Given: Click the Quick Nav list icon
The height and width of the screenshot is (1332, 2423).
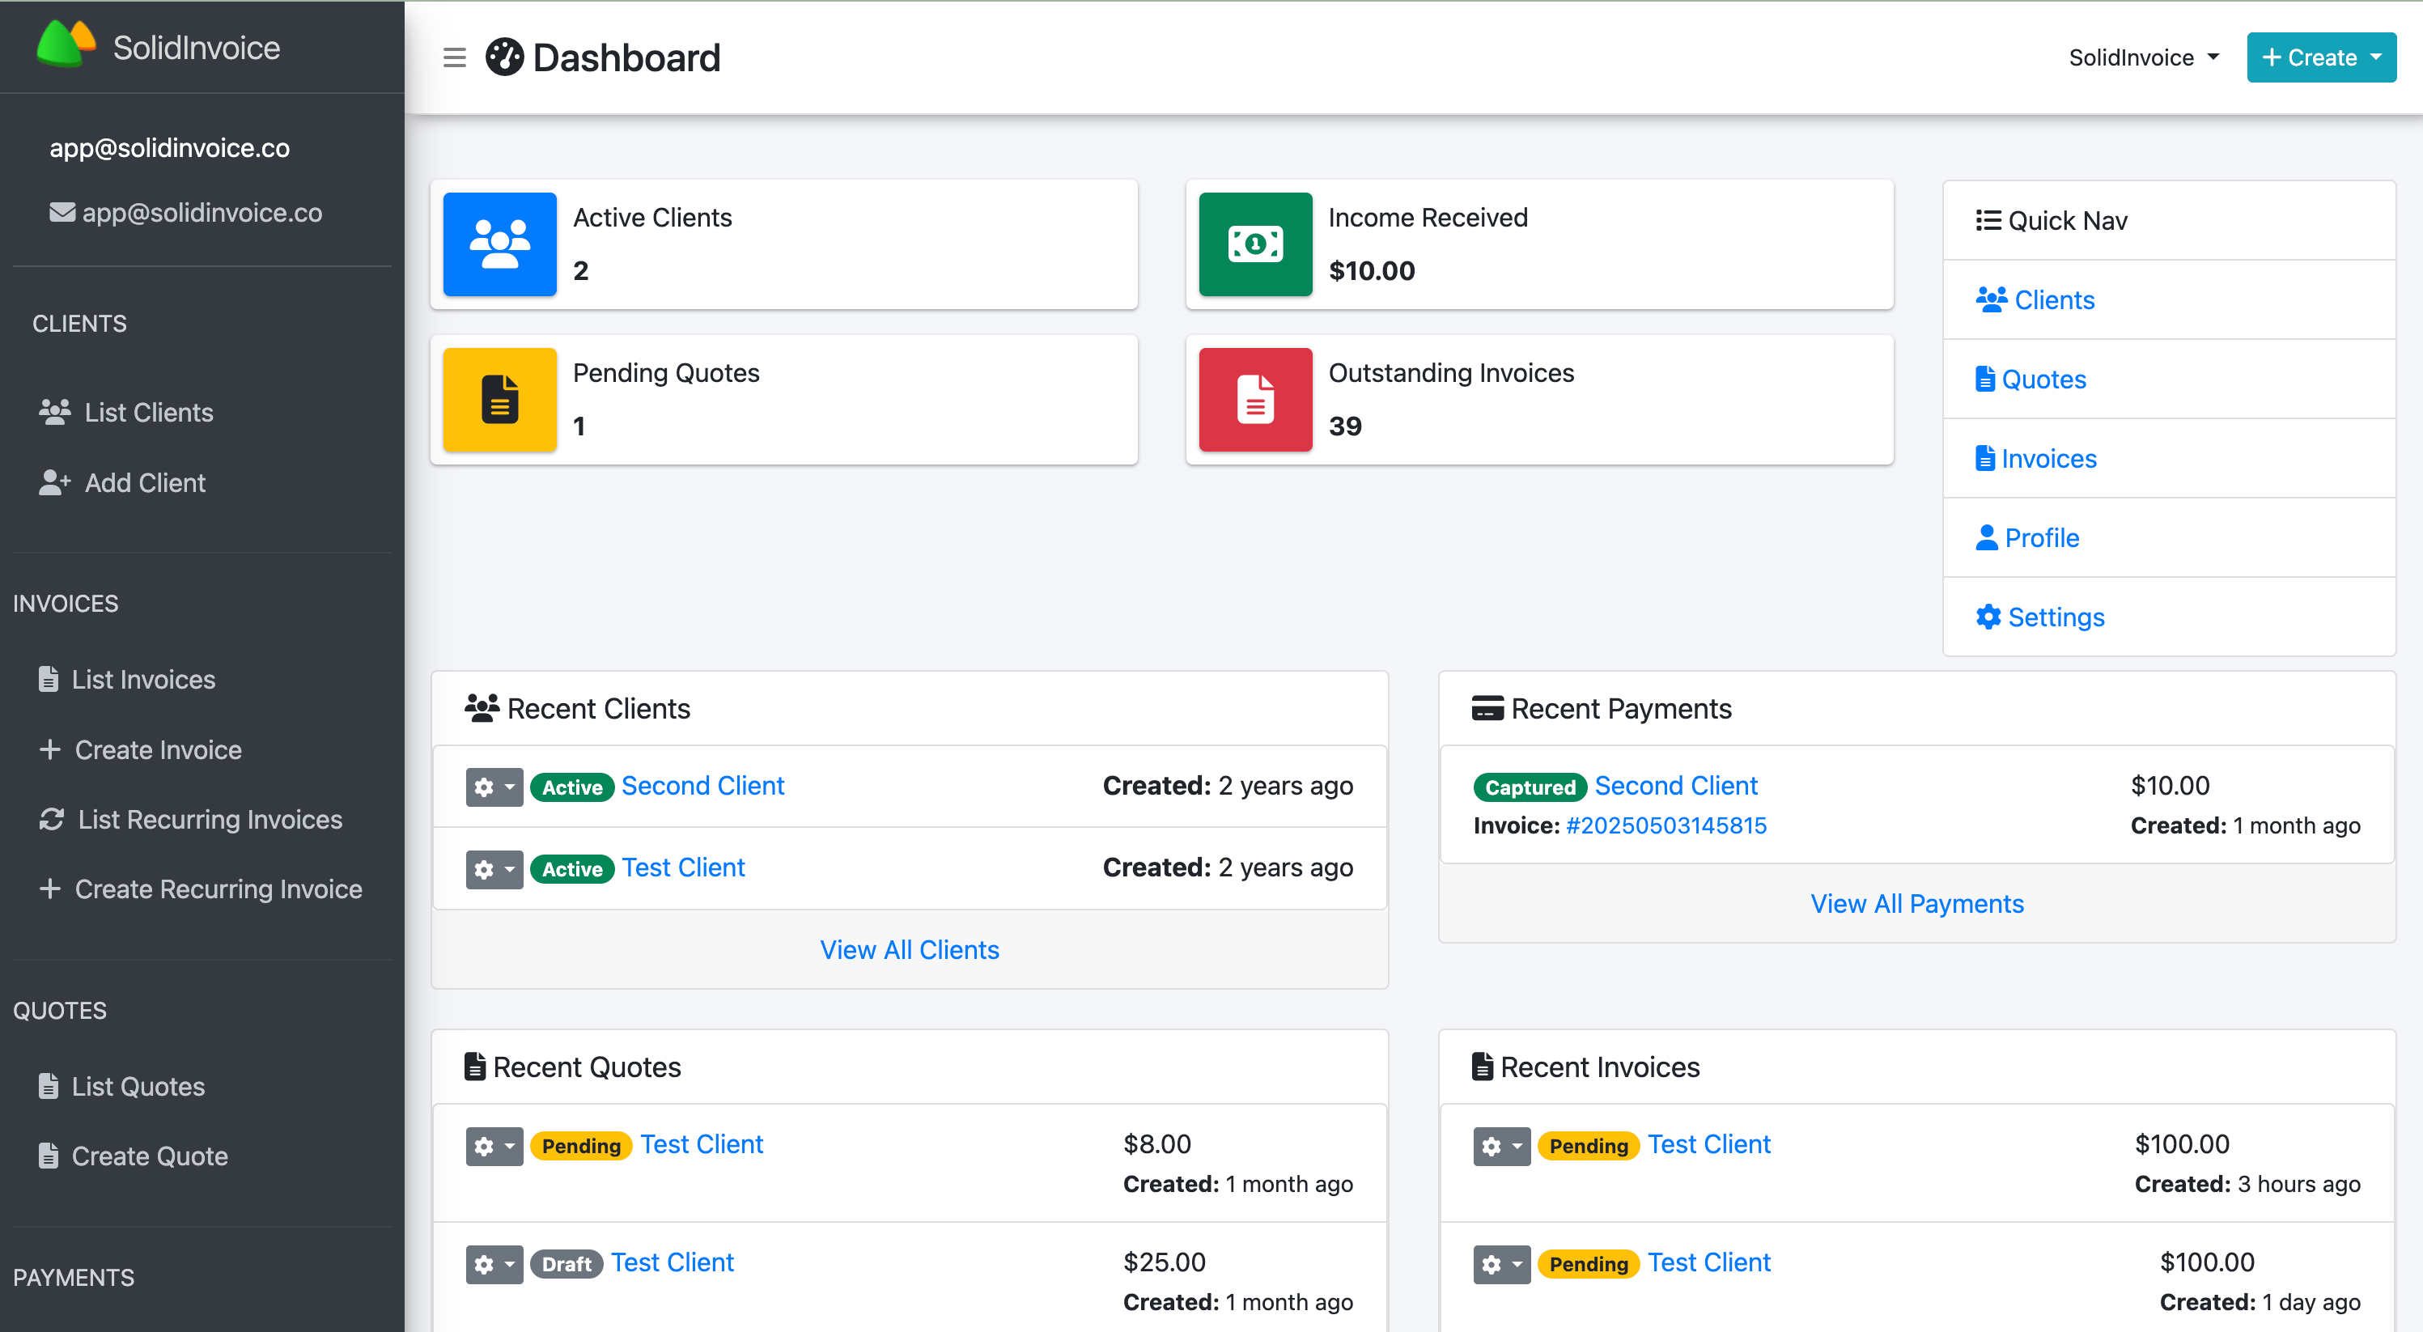Looking at the screenshot, I should (1988, 220).
